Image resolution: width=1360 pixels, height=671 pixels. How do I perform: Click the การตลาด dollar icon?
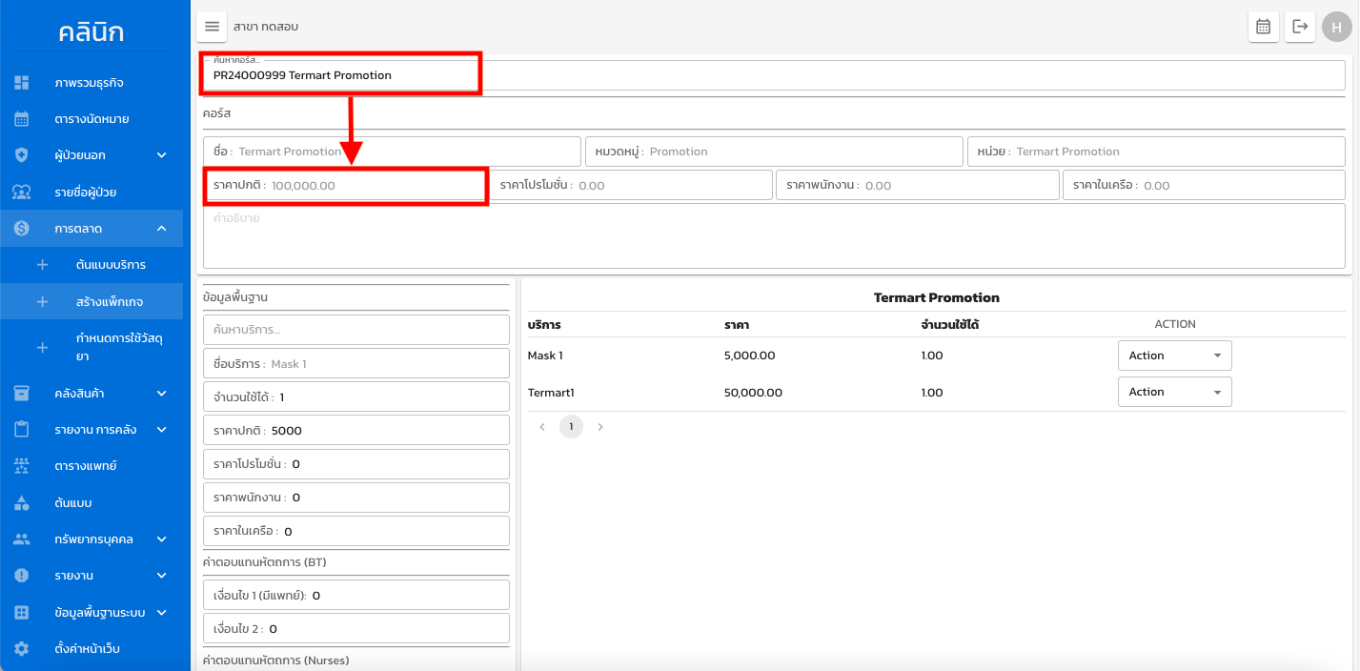click(22, 229)
